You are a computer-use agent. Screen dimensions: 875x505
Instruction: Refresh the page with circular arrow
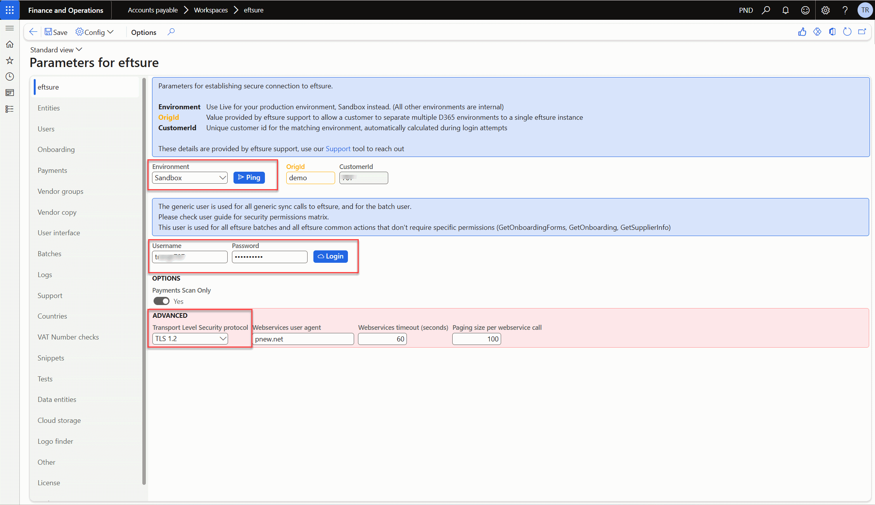pos(847,32)
